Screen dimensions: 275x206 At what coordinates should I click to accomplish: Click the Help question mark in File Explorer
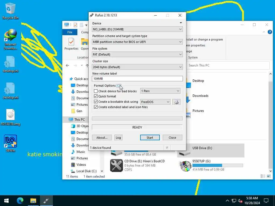point(270,32)
